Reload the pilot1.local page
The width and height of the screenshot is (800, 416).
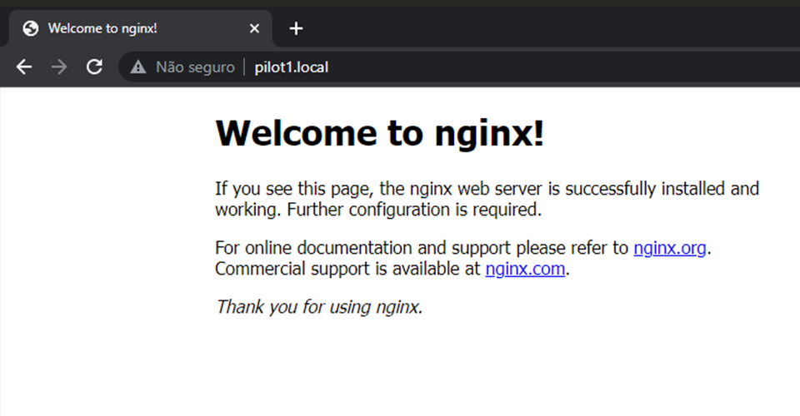click(x=95, y=67)
